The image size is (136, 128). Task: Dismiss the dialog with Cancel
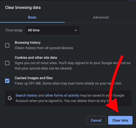pos(96,120)
